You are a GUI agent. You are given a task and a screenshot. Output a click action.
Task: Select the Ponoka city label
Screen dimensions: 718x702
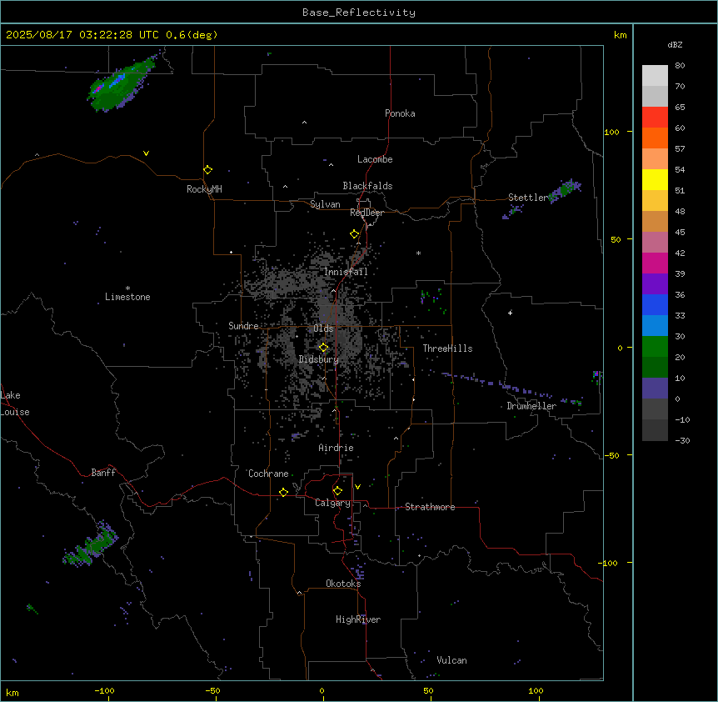(400, 113)
